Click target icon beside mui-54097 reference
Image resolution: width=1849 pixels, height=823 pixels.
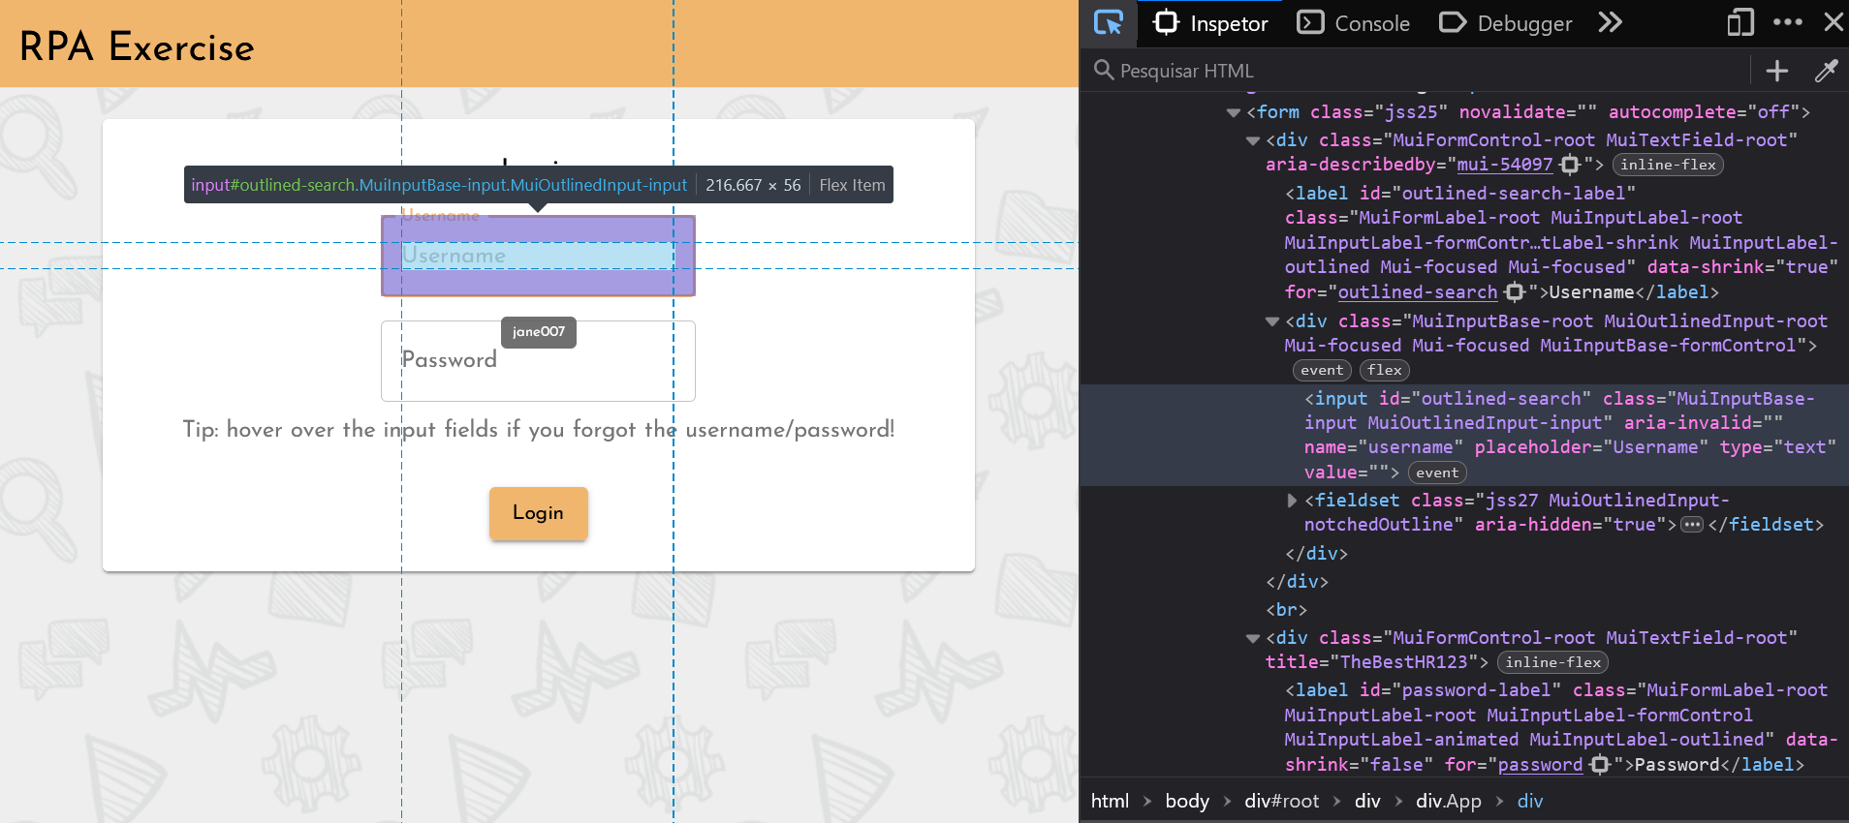(x=1570, y=165)
